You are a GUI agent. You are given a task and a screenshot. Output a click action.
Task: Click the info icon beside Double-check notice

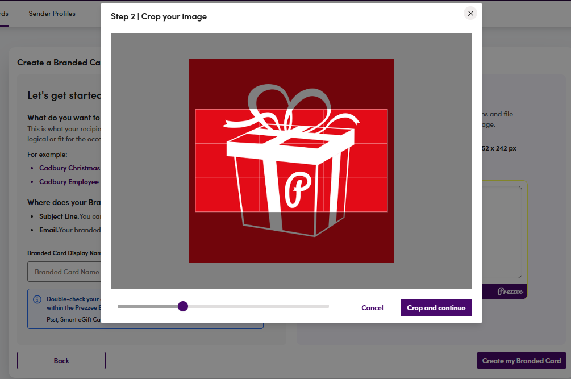pyautogui.click(x=37, y=299)
